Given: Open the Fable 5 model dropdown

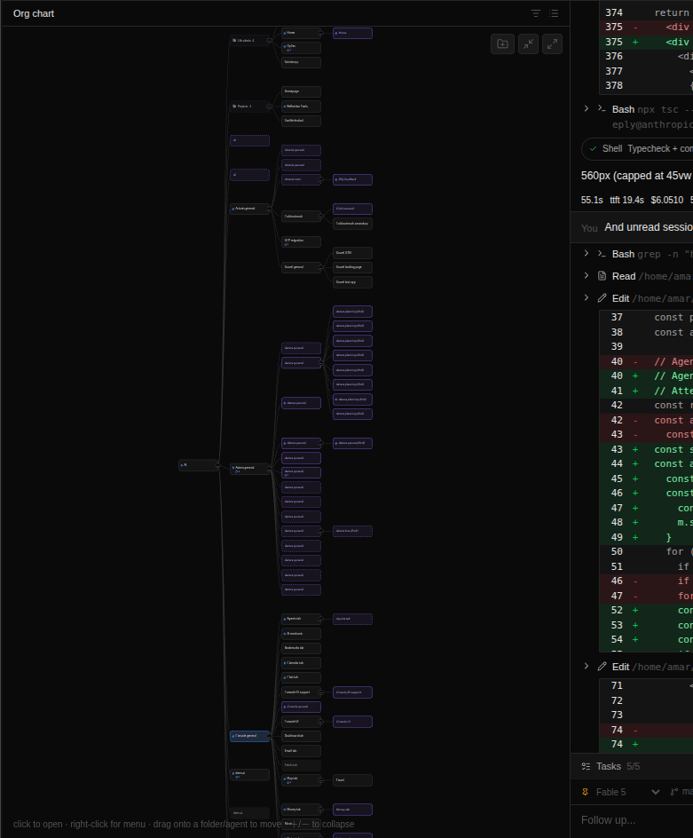Looking at the screenshot, I should (621, 792).
